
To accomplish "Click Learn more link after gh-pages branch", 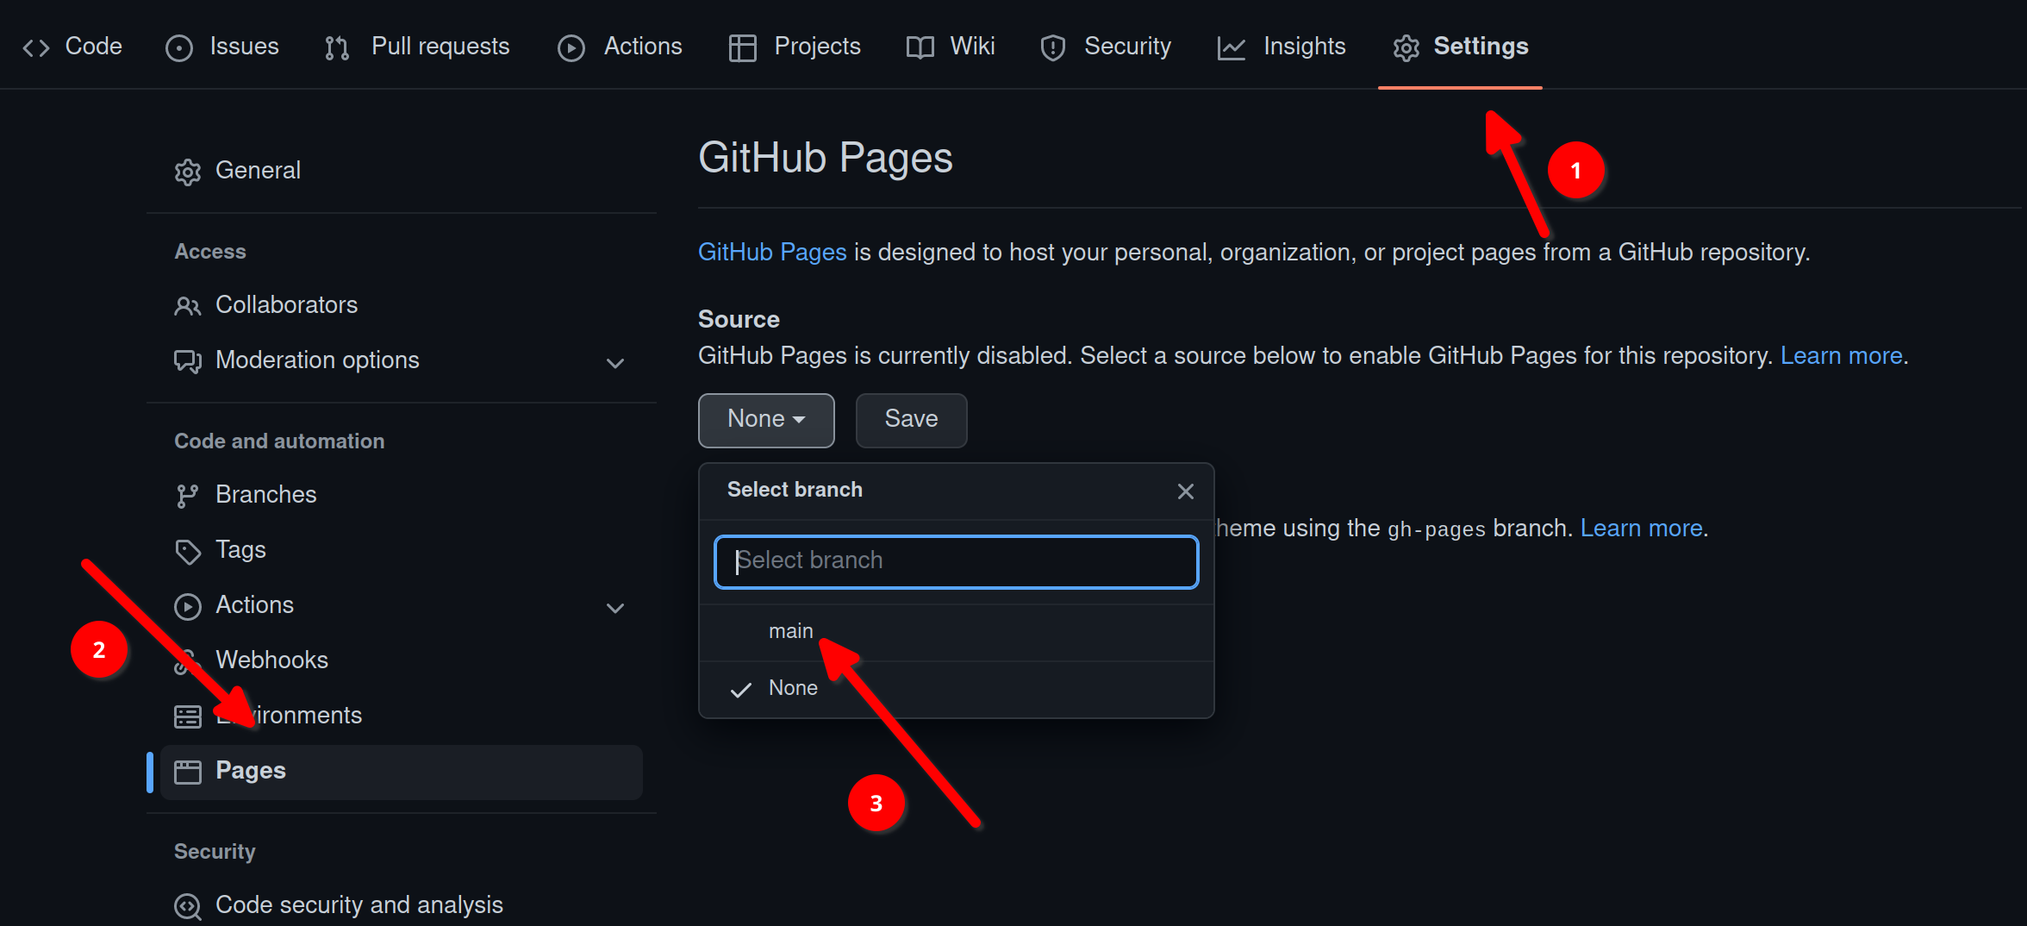I will [1642, 528].
